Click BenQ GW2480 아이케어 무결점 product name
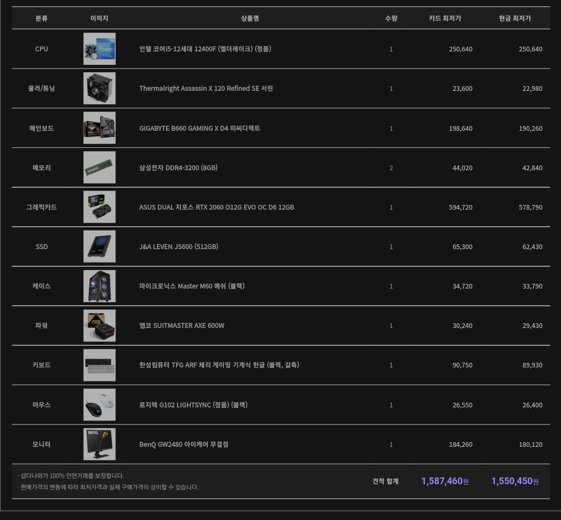 coord(183,444)
